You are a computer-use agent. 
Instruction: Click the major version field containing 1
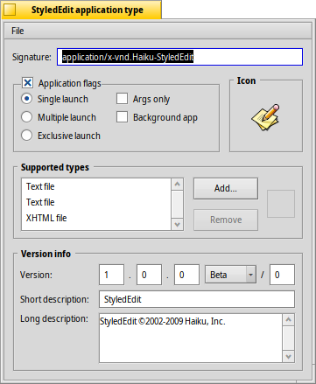(x=111, y=275)
